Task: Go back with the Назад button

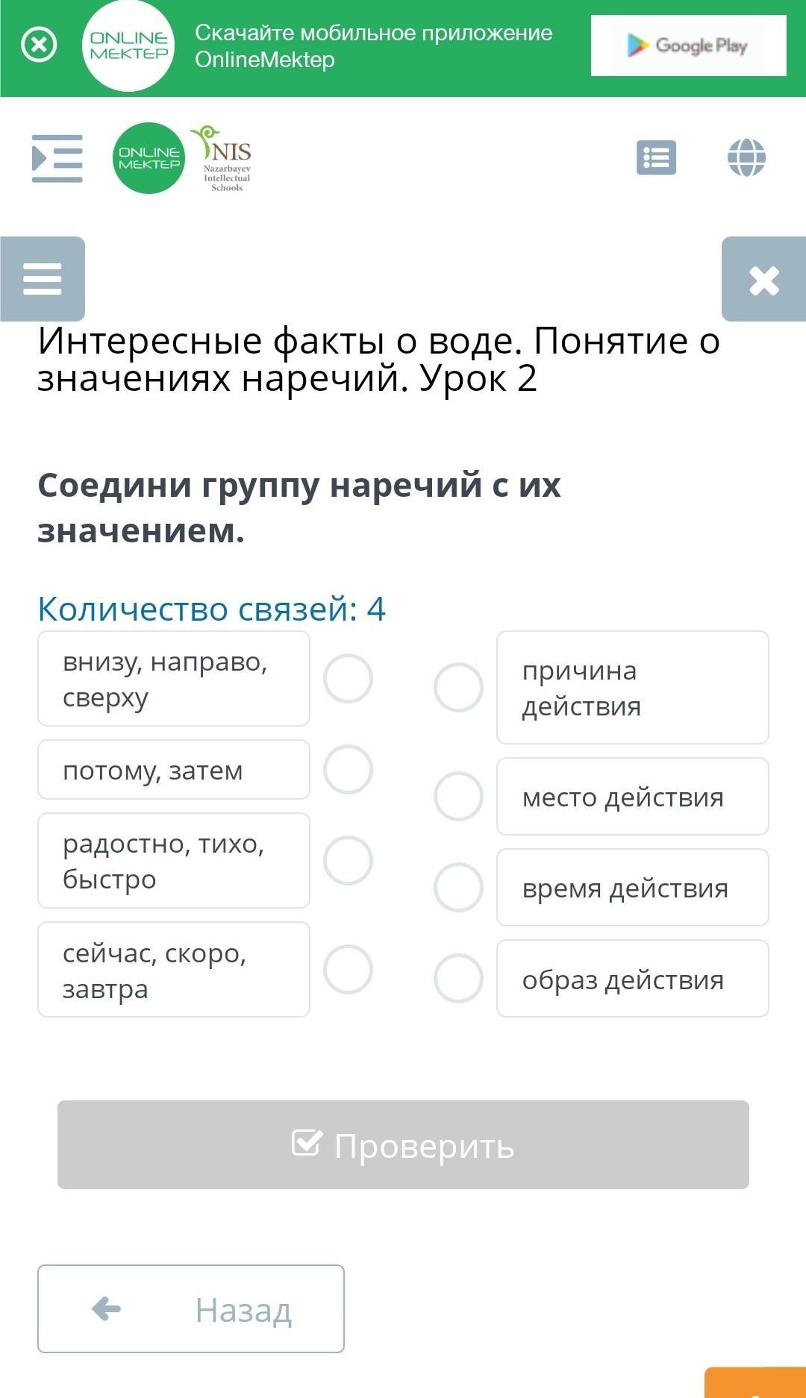Action: pyautogui.click(x=191, y=1308)
